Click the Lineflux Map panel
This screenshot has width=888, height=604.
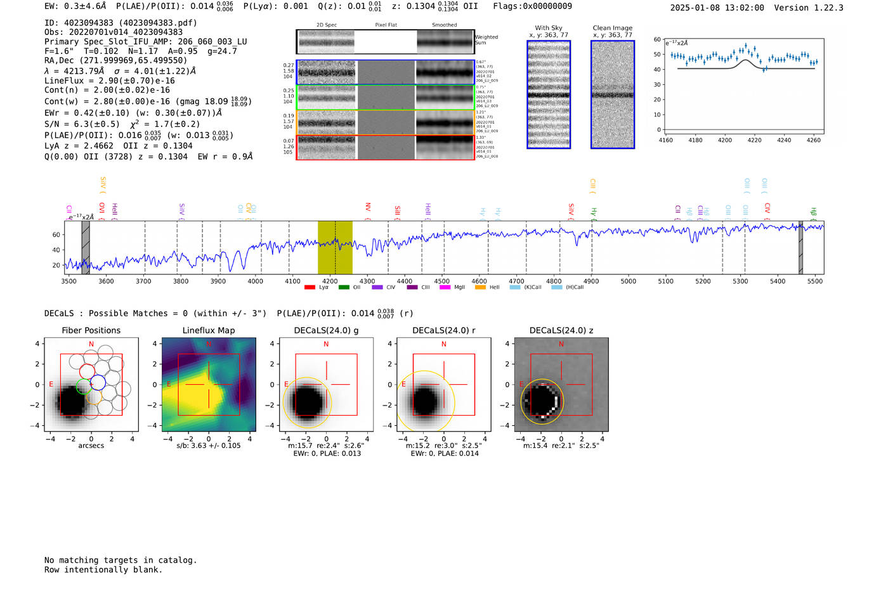tap(209, 385)
